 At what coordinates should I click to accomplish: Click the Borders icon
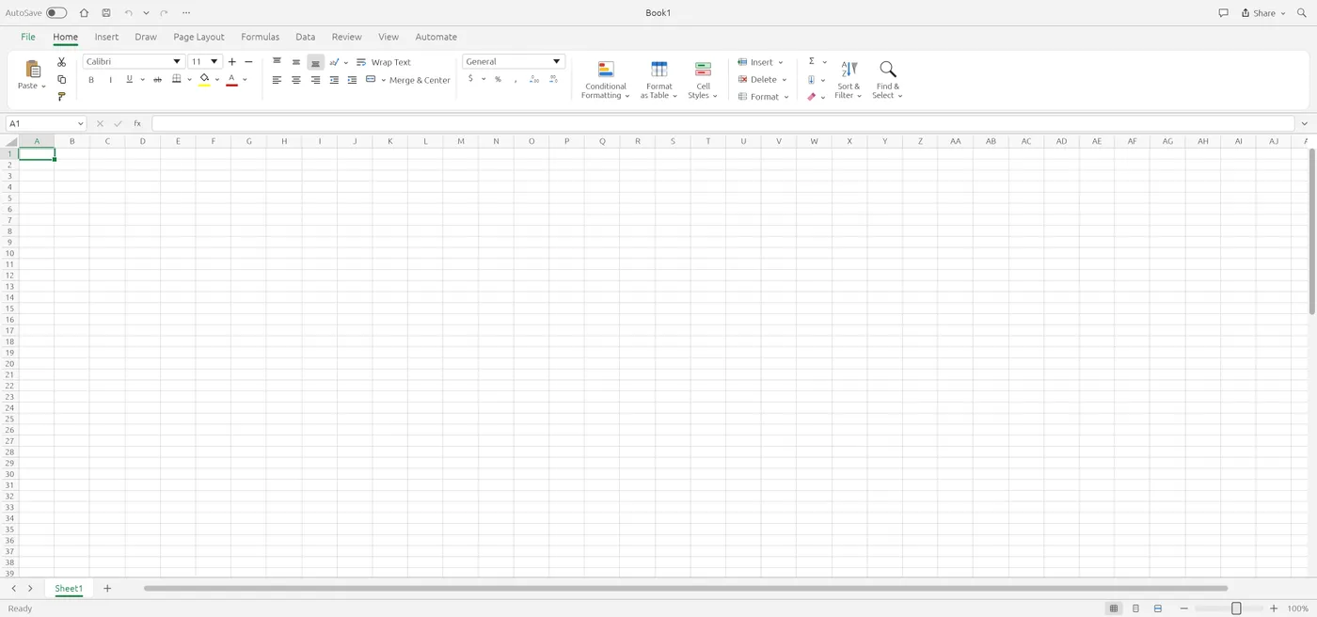click(x=177, y=80)
